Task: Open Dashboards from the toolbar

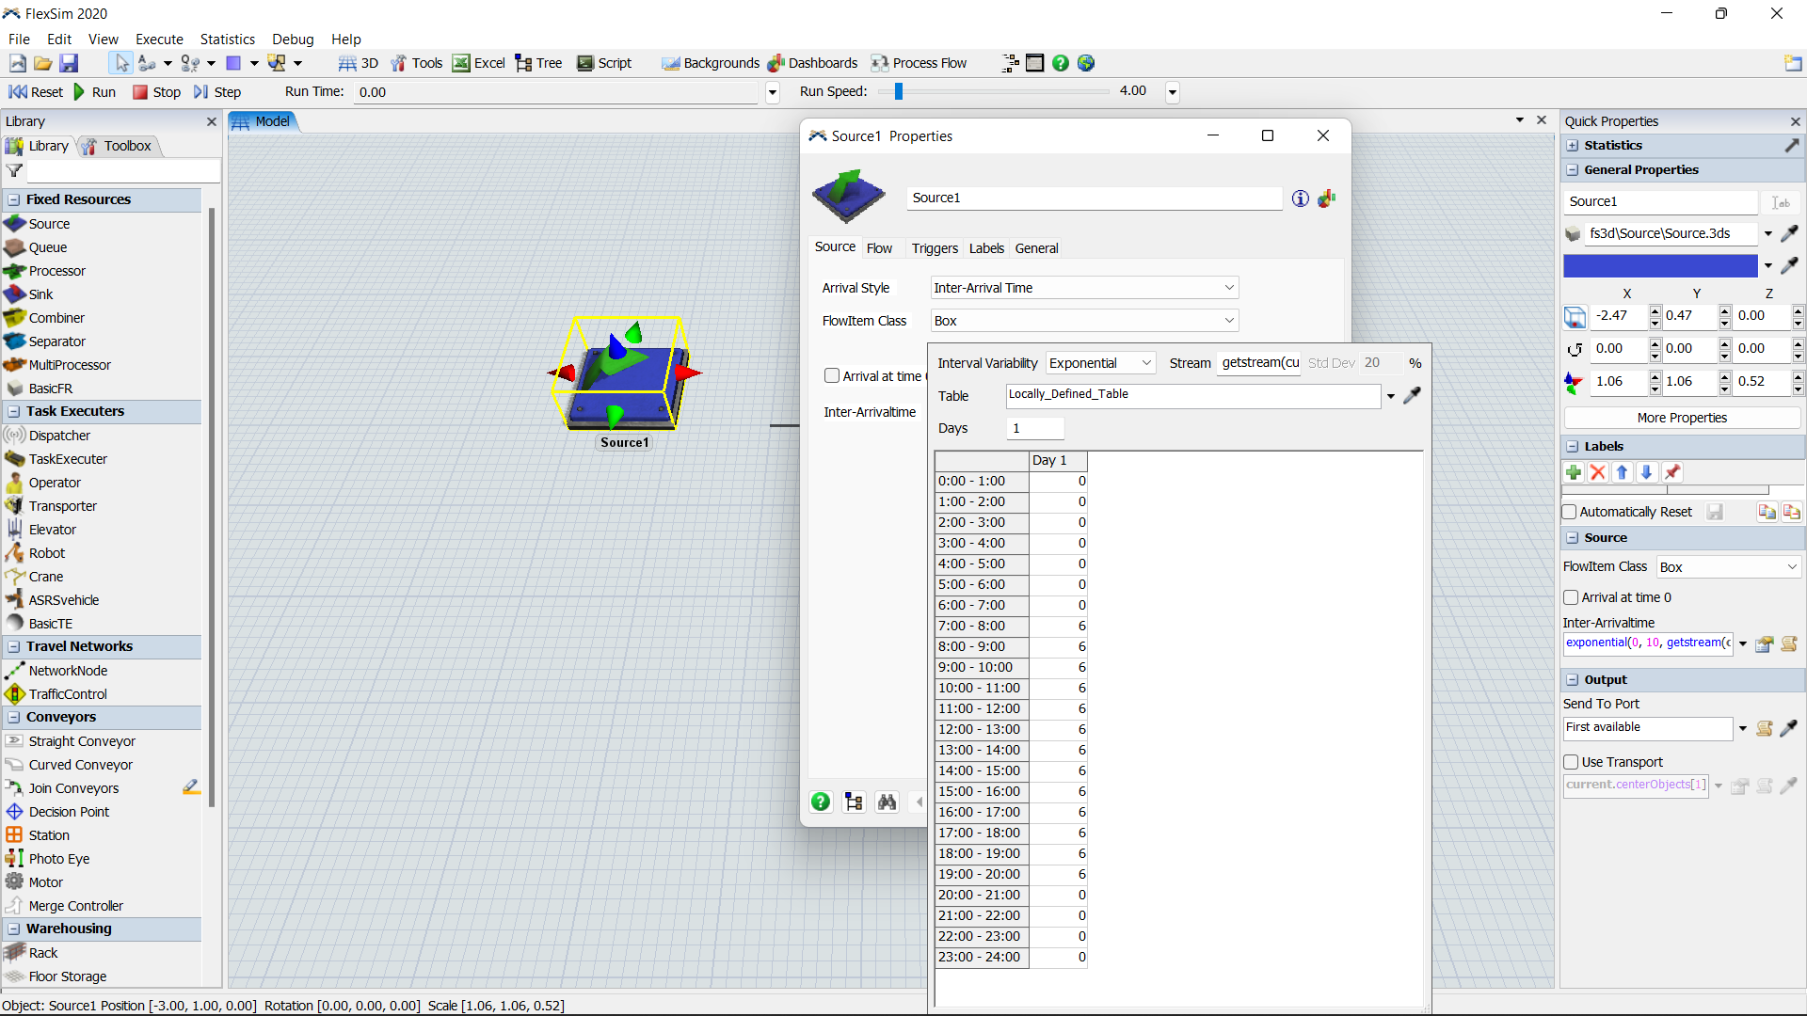Action: pos(813,63)
